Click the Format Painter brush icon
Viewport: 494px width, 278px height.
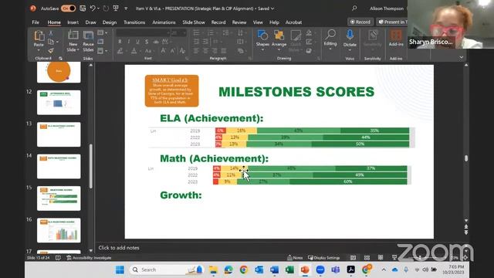point(51,50)
